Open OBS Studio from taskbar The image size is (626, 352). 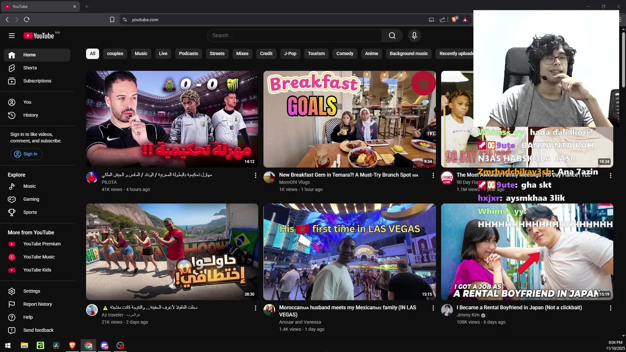(x=120, y=346)
